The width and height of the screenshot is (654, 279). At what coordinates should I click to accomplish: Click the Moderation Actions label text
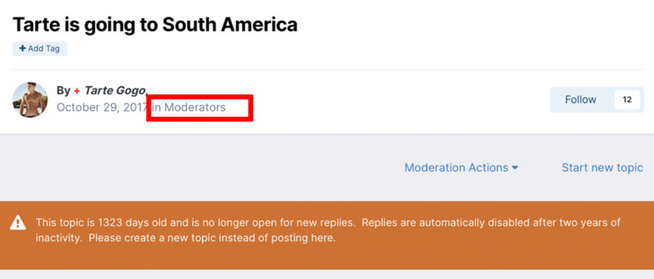pos(456,168)
